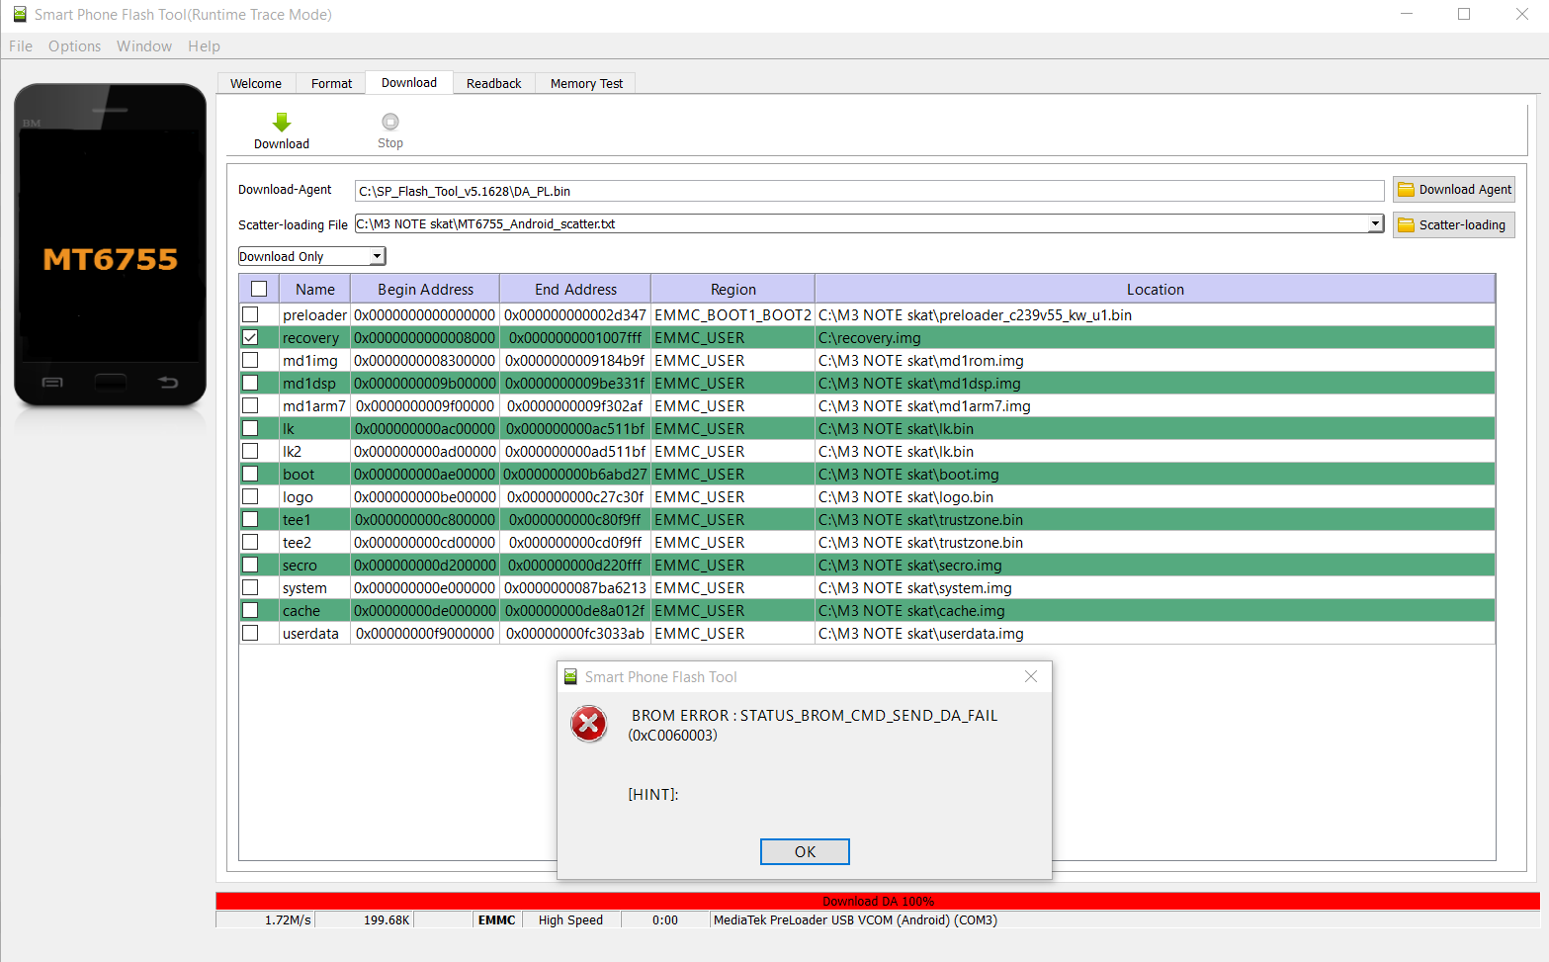This screenshot has width=1549, height=962.
Task: Click the red Download DA progress bar
Action: (x=877, y=901)
